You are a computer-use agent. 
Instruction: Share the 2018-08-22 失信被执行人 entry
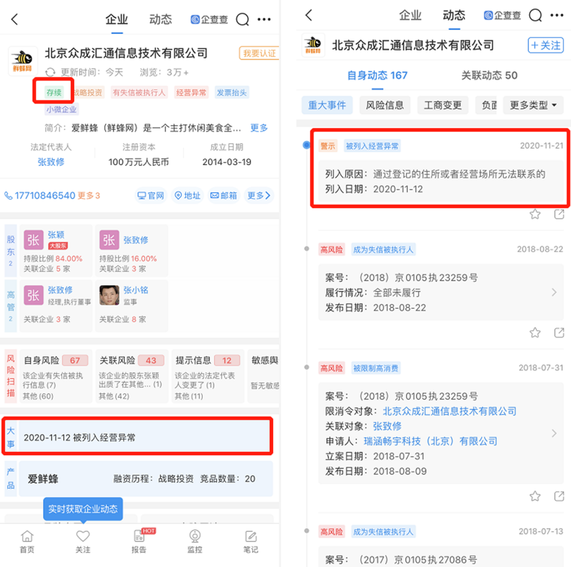pyautogui.click(x=559, y=332)
